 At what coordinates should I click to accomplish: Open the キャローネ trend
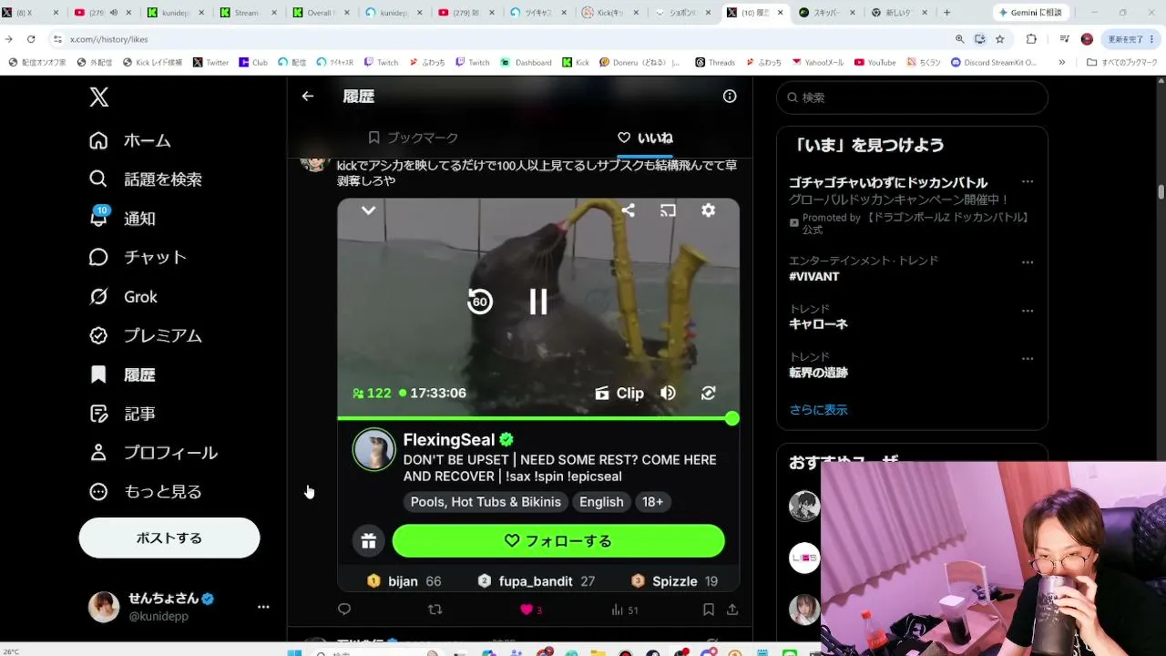pos(818,324)
